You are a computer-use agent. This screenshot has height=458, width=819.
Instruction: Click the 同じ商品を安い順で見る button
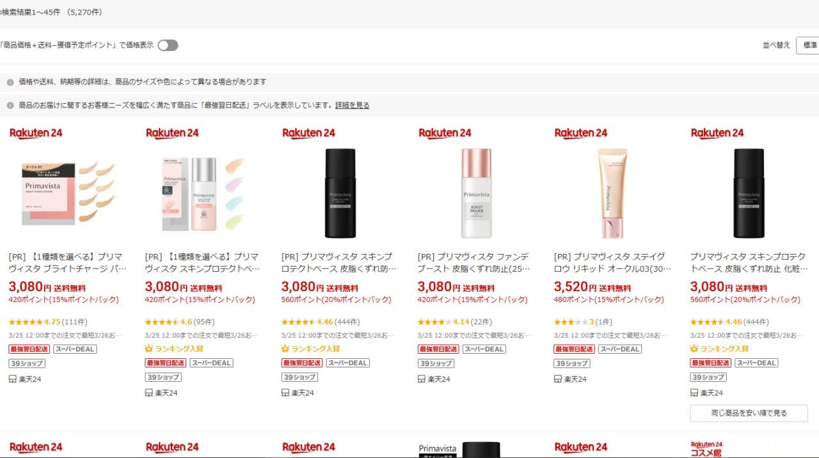(x=749, y=413)
